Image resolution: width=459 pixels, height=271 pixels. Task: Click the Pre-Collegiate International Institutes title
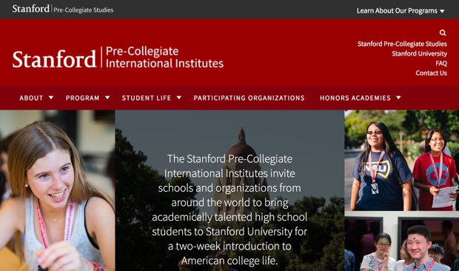coord(164,57)
